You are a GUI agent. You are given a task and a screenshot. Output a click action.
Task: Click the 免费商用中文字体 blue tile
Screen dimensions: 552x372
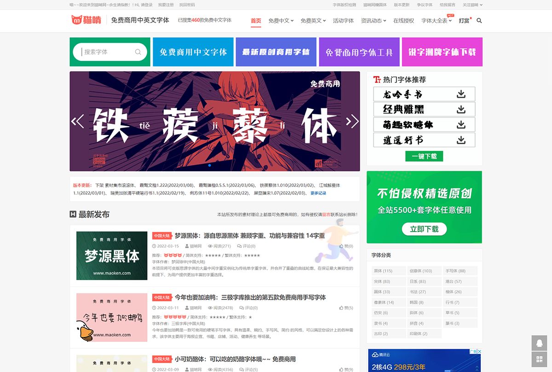(193, 52)
